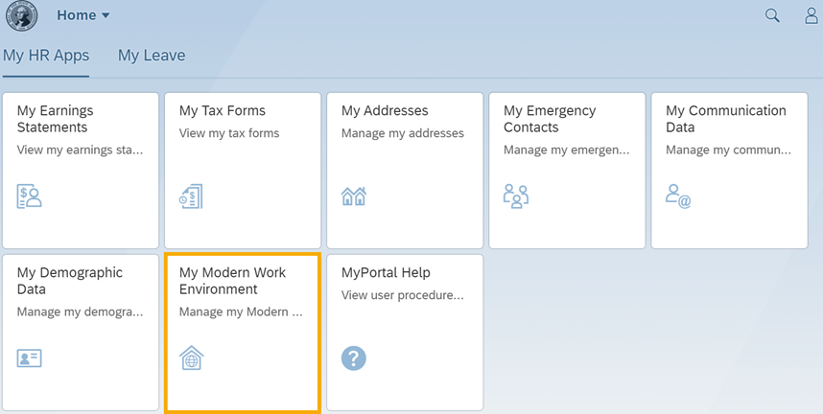Open the user profile icon
823x414 pixels.
tap(811, 15)
